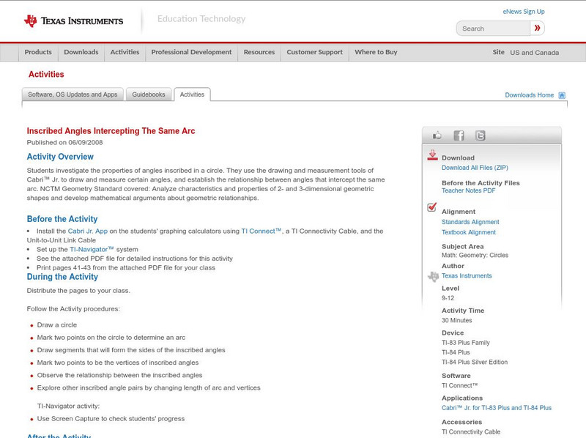Image resolution: width=586 pixels, height=438 pixels.
Task: Click the 'TI-84 Plus Silver Edition' device entry
Action: pyautogui.click(x=475, y=362)
